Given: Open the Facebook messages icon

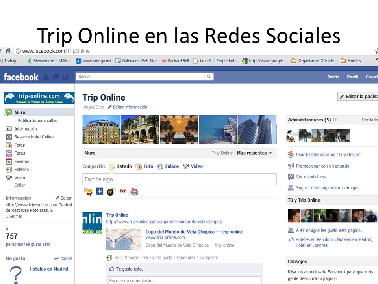Looking at the screenshot, I should (x=56, y=77).
